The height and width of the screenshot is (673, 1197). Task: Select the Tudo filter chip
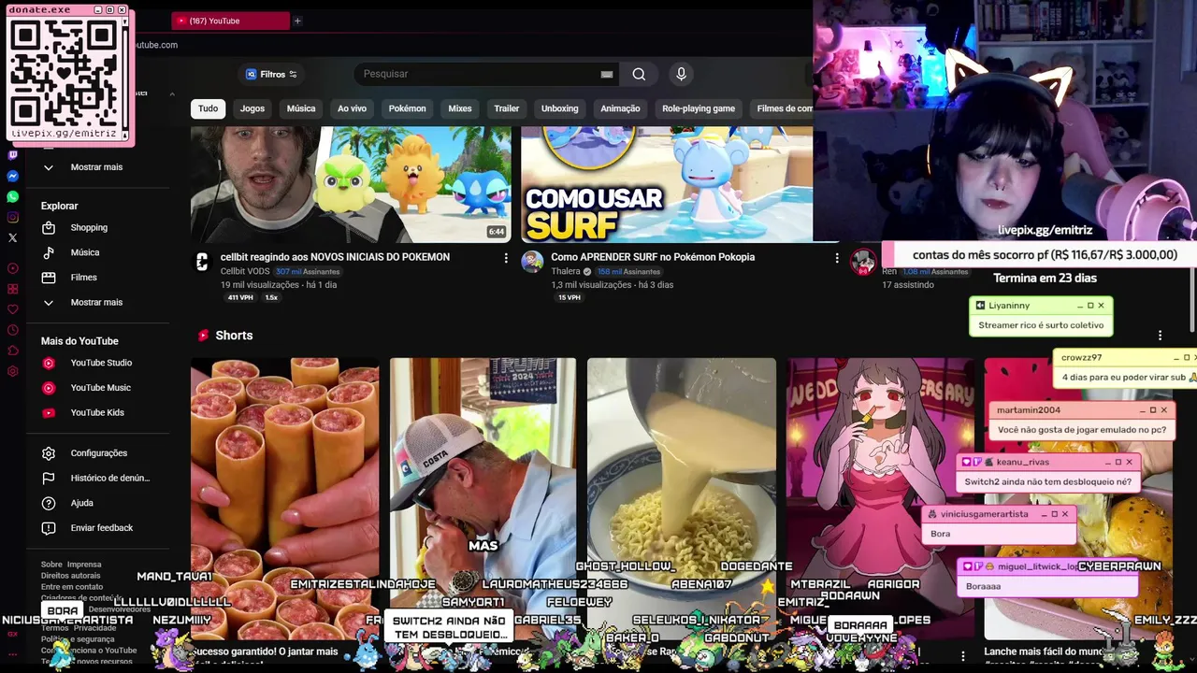[208, 108]
